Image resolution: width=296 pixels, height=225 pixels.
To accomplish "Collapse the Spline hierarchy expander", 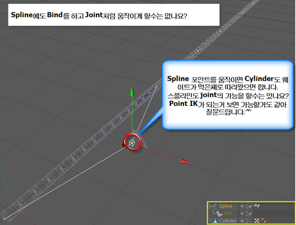I will point(209,206).
